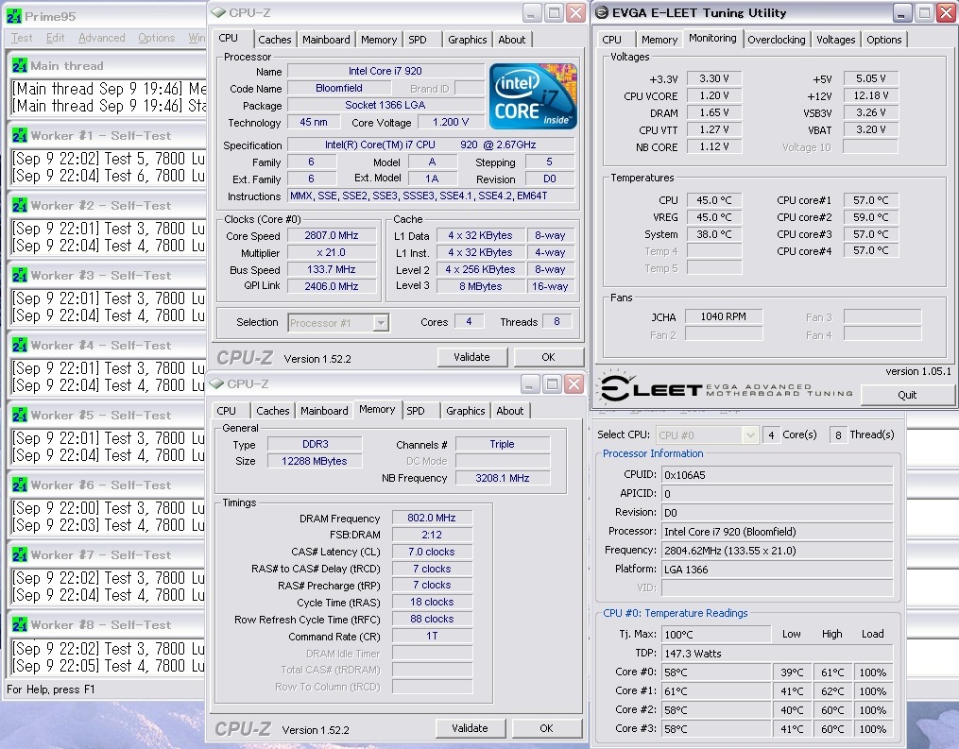Screen dimensions: 959x749
Task: Click the CPUID field showing 0x106A5
Action: tap(778, 475)
